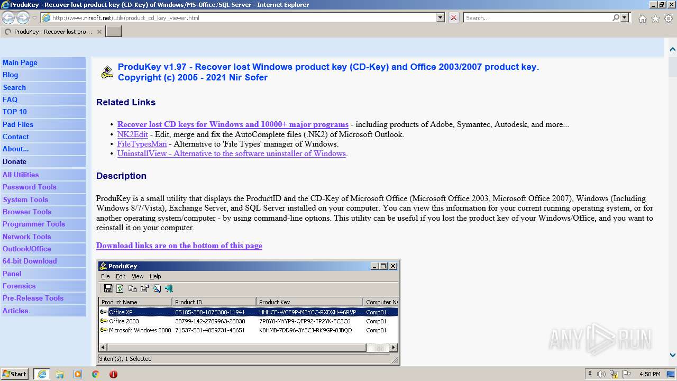Screen dimensions: 677x381
Task: Click the page scrollbar up arrow
Action: [672, 49]
